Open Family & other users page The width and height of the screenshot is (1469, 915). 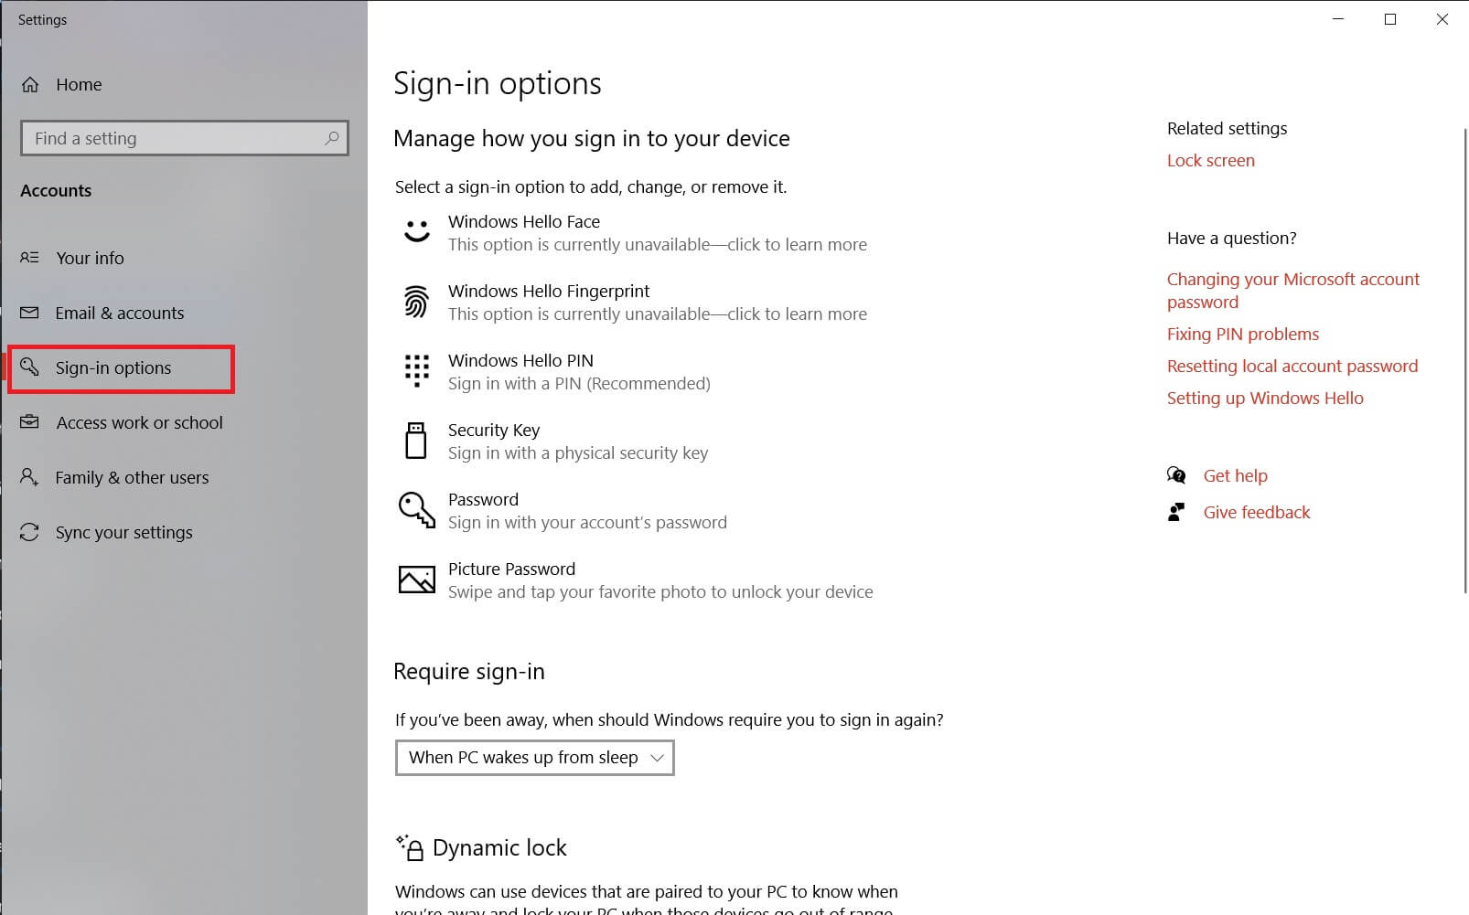132,477
